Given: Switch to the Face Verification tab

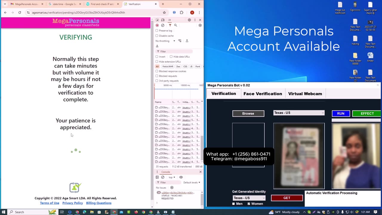Looking at the screenshot, I should point(263,94).
